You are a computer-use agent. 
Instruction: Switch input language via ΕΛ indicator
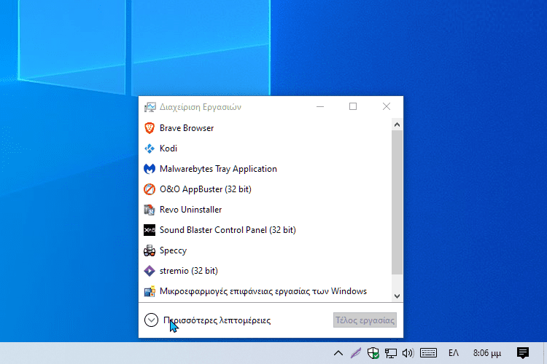coord(454,353)
